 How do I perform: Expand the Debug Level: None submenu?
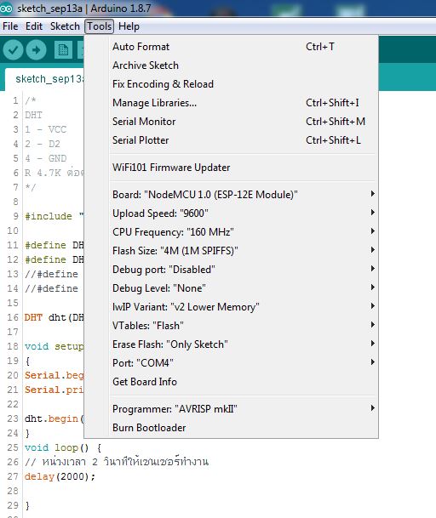coord(244,288)
